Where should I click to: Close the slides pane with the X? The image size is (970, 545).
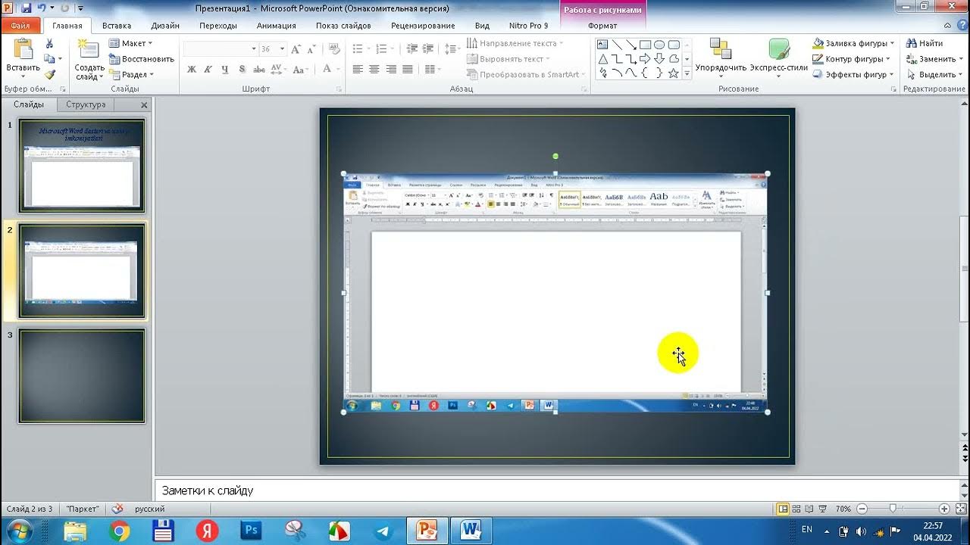(144, 105)
